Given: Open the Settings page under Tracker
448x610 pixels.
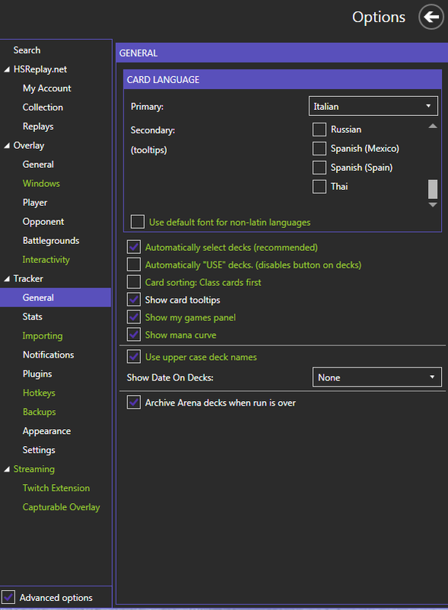Looking at the screenshot, I should (x=39, y=450).
